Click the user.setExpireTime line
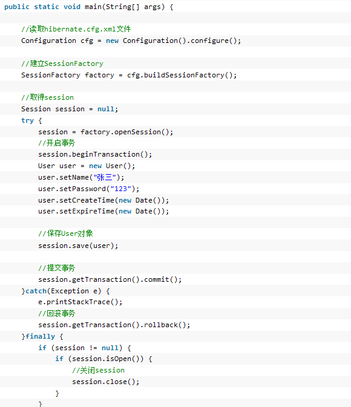The height and width of the screenshot is (407, 351). point(103,211)
